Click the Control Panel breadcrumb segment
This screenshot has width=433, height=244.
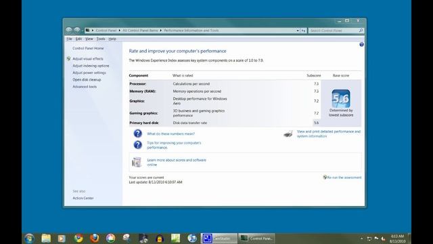(106, 30)
